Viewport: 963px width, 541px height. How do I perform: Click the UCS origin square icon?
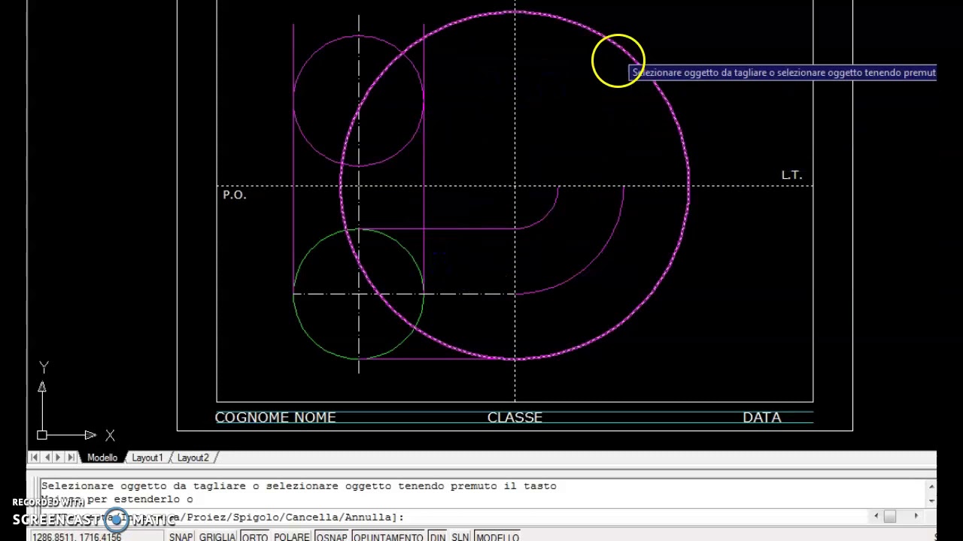[x=42, y=435]
